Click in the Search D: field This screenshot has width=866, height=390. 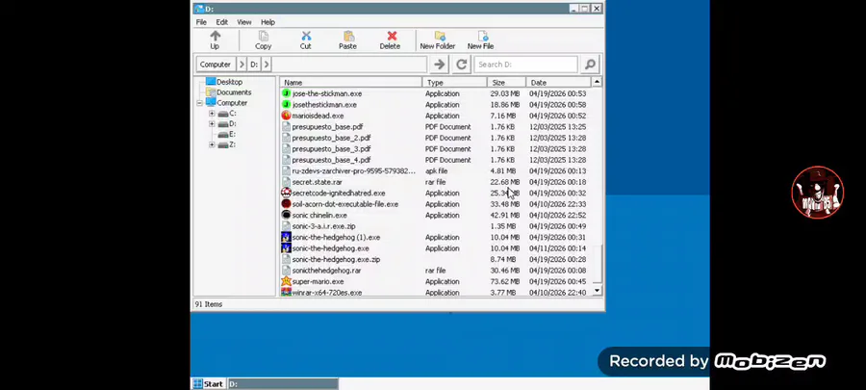tap(525, 65)
